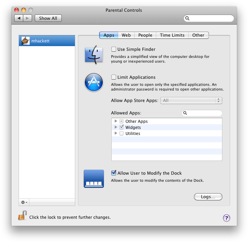Click the lock icon to prevent changes
Image resolution: width=248 pixels, height=242 pixels.
[22, 216]
